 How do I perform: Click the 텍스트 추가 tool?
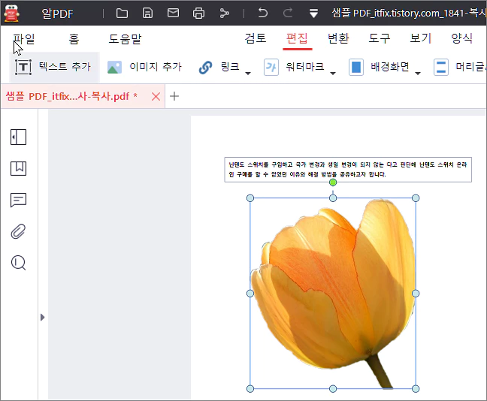53,67
